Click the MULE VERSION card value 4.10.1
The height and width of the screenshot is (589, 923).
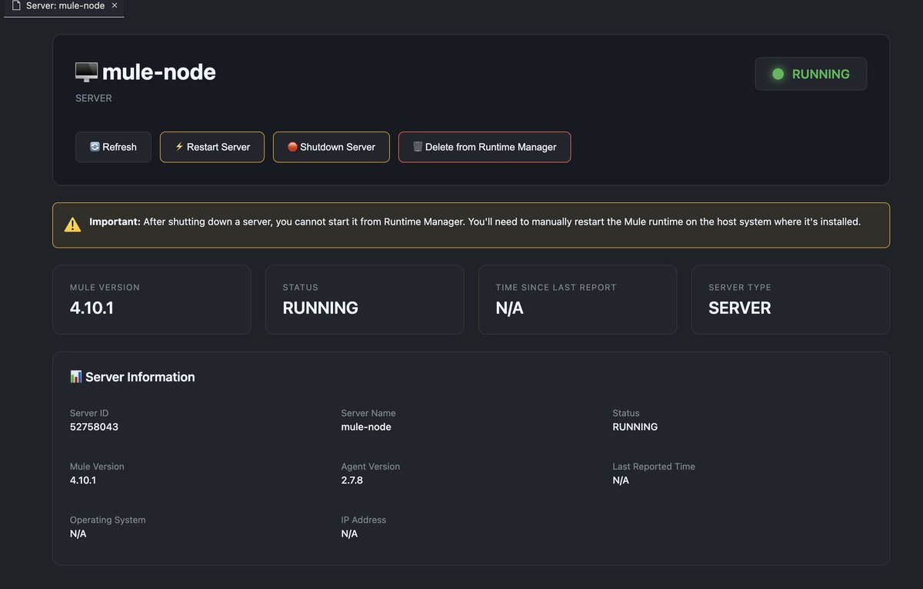tap(92, 308)
